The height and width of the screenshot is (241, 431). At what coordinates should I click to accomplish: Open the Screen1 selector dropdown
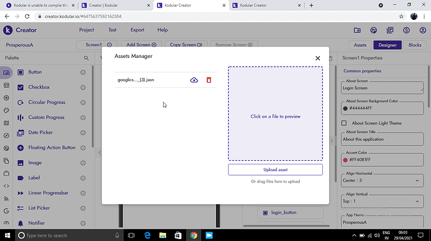click(97, 45)
